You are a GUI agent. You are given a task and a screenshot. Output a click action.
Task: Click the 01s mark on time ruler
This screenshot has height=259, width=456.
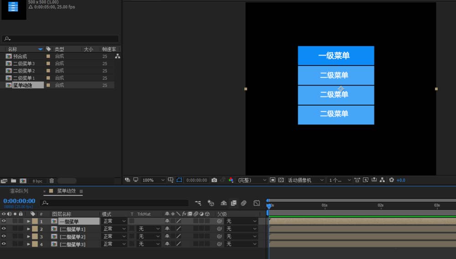point(325,205)
